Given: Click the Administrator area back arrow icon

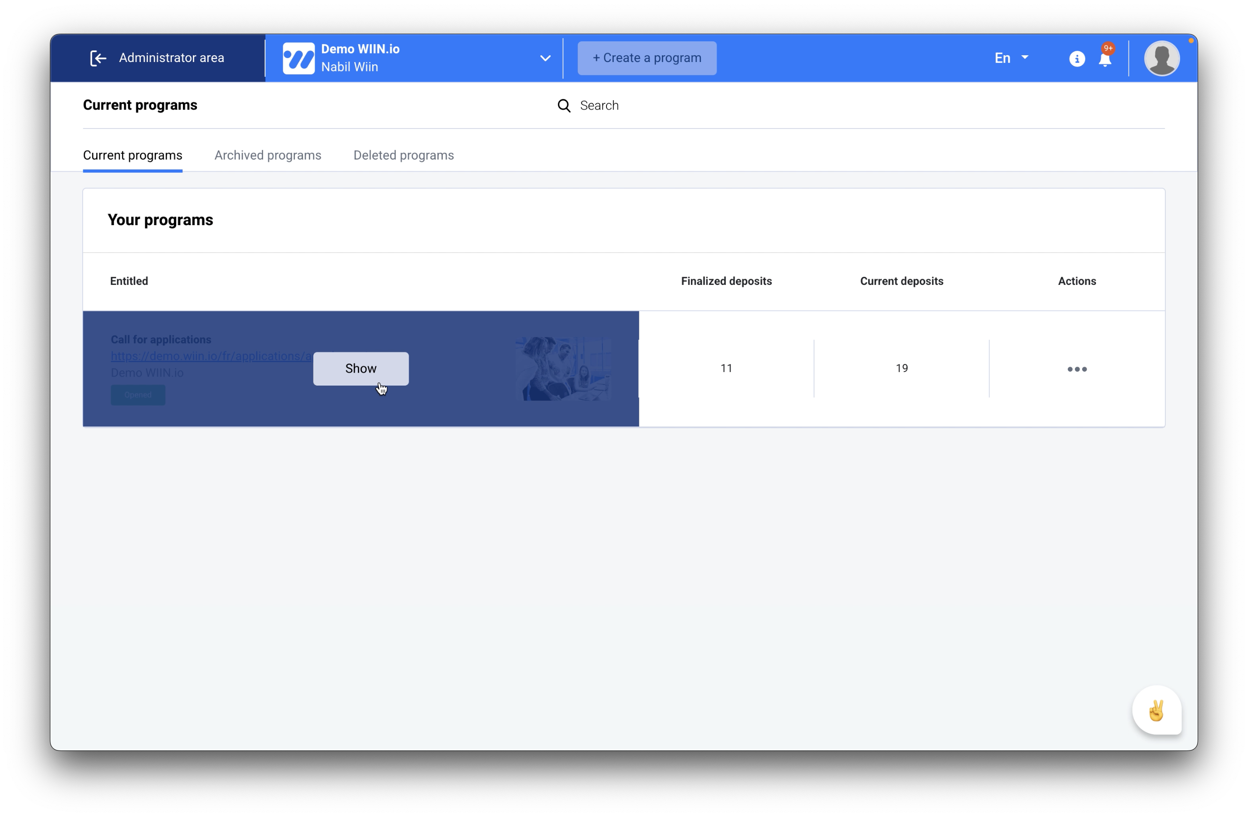Looking at the screenshot, I should pyautogui.click(x=98, y=58).
